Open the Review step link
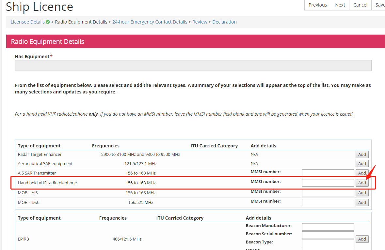The width and height of the screenshot is (385, 250). [x=200, y=22]
